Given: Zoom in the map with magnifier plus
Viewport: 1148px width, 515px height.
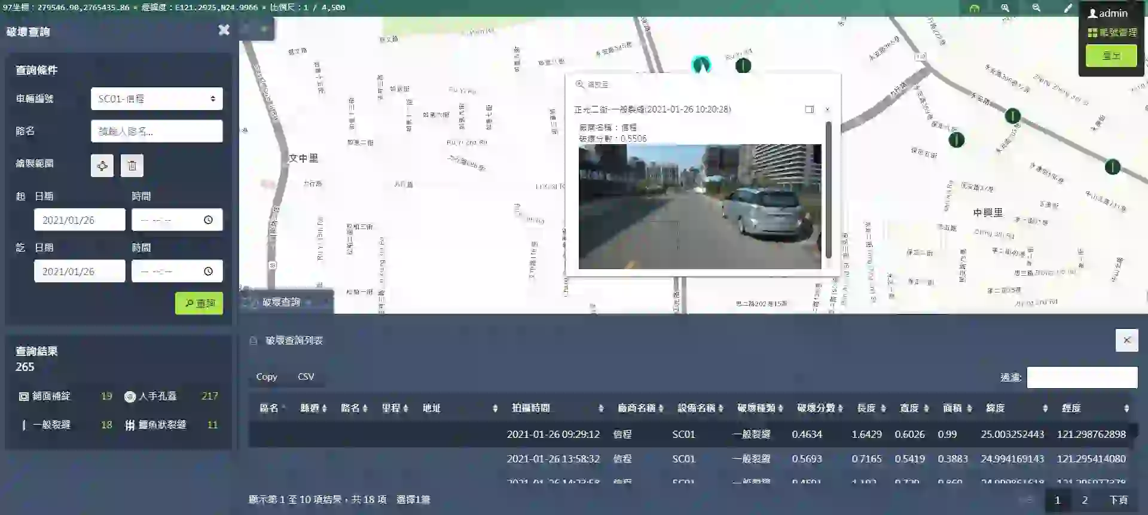Looking at the screenshot, I should pyautogui.click(x=1005, y=8).
